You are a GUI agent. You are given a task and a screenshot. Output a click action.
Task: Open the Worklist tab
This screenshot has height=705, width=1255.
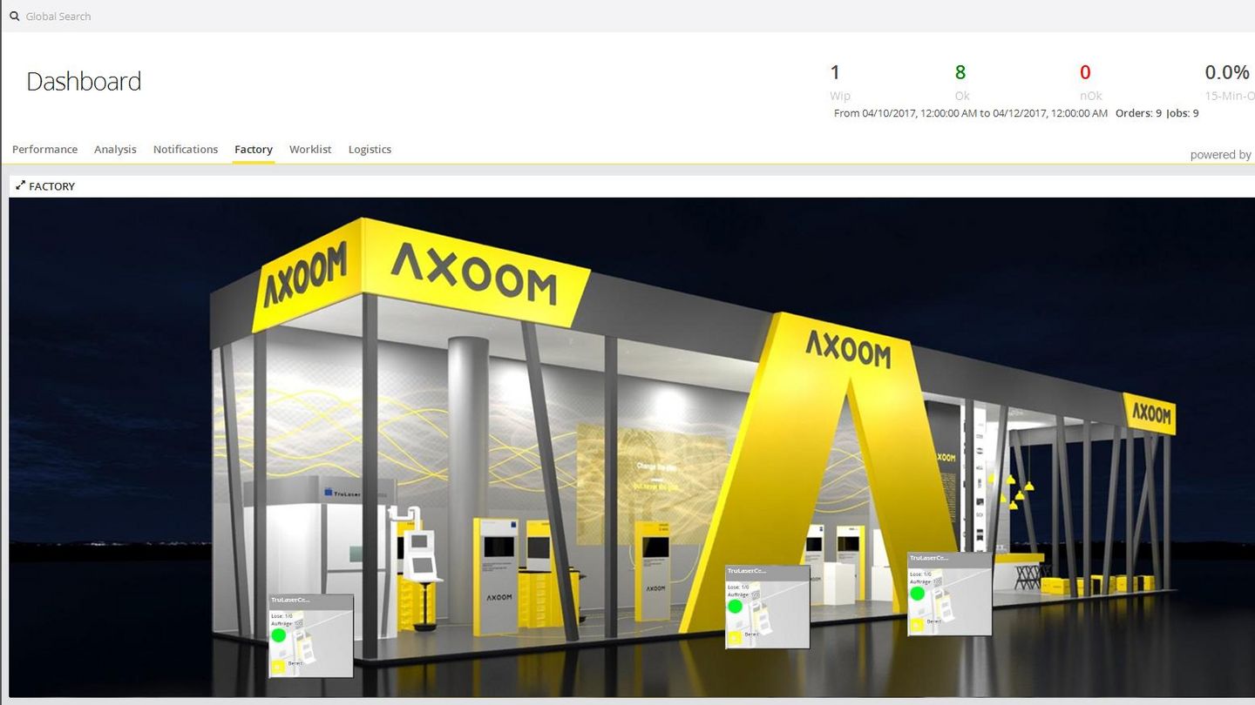click(310, 149)
